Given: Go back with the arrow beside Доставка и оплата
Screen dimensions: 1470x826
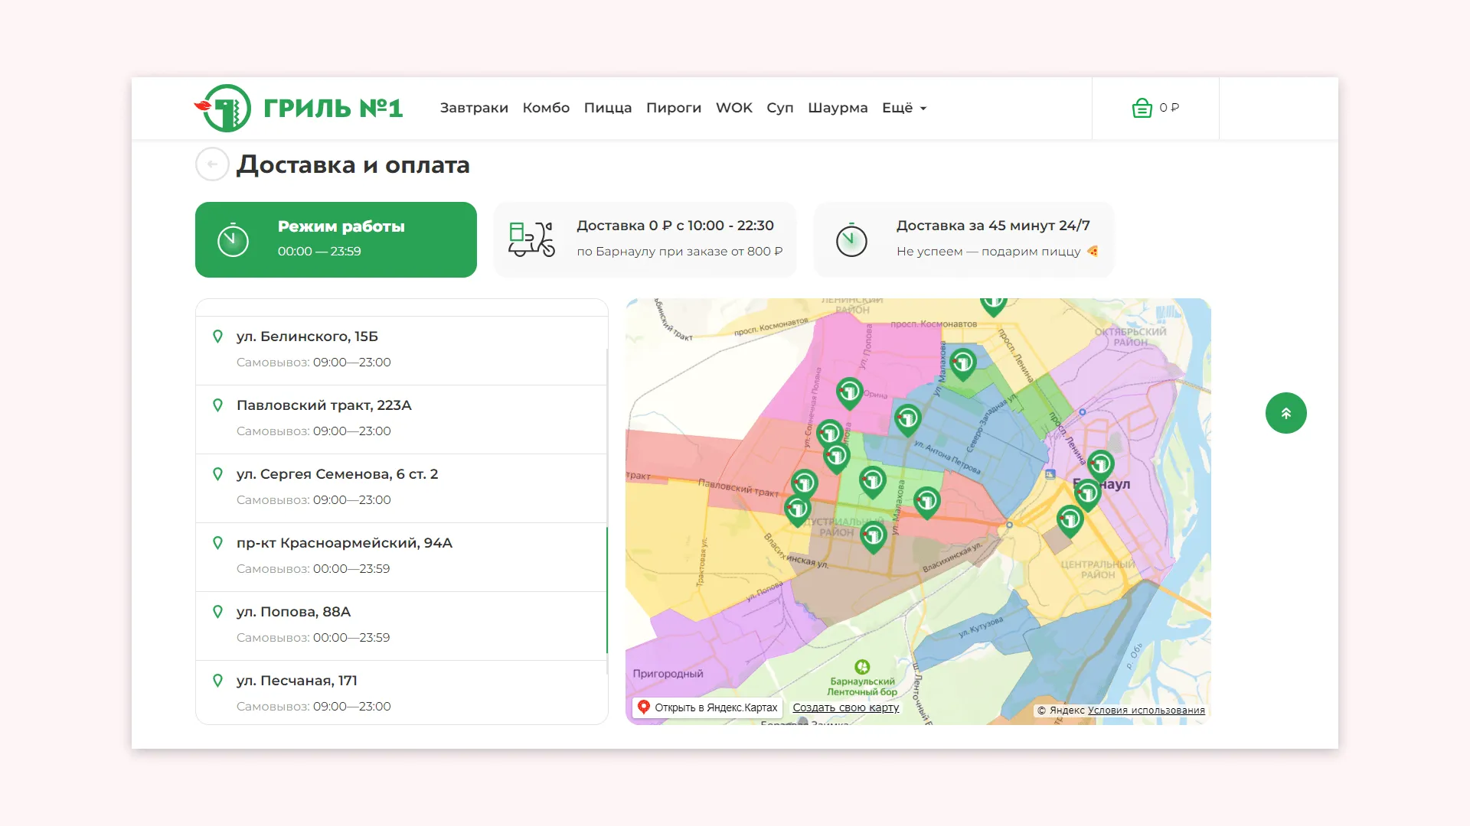Looking at the screenshot, I should point(212,164).
